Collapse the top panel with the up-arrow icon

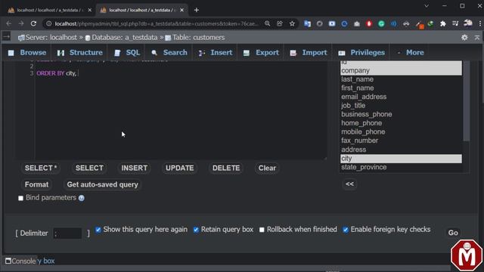(x=477, y=37)
